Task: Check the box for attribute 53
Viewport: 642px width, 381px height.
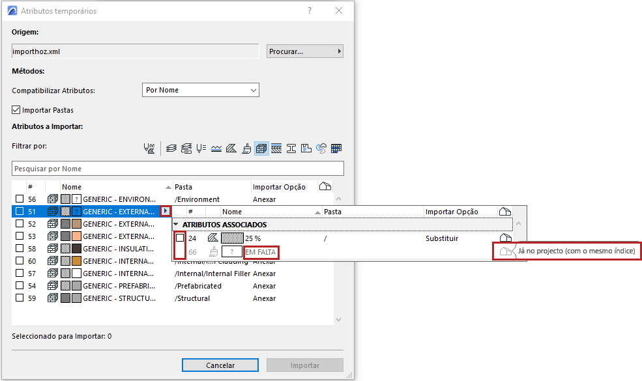Action: pos(20,236)
